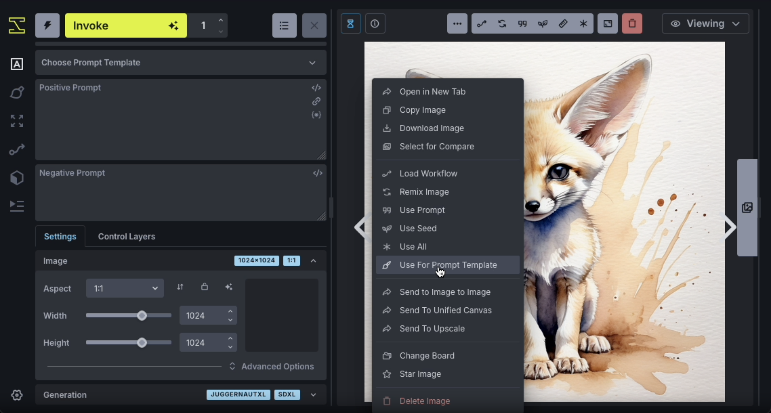Screen dimensions: 771x413
Task: Click the red trash delete image icon
Action: click(x=632, y=24)
